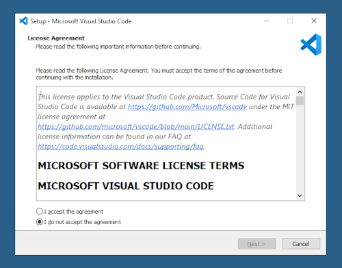Click the "MICROSOFT SOFTWARE LICENSE TERMS" heading
This screenshot has height=268, width=342.
pos(141,166)
